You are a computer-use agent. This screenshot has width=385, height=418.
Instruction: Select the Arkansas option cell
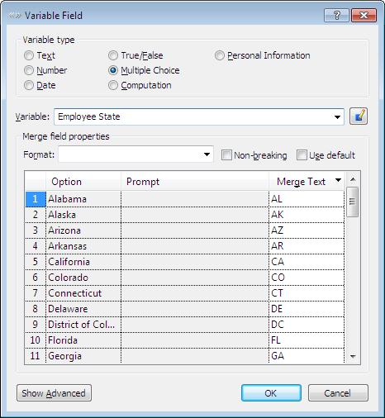coord(83,246)
